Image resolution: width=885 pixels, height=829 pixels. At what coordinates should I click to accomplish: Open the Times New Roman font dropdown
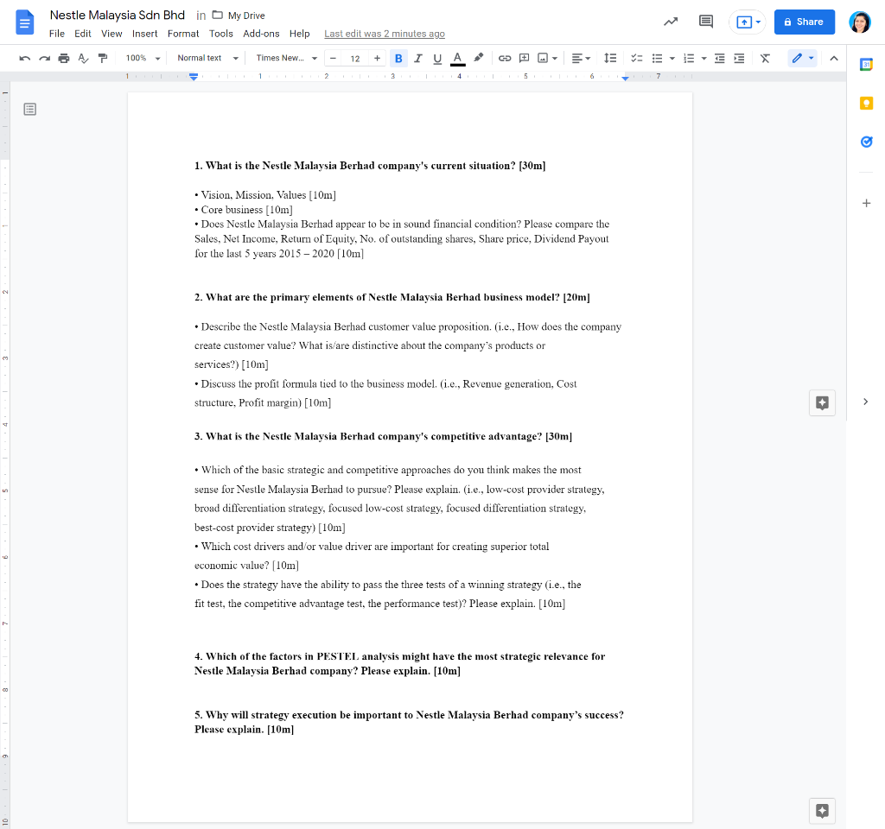pos(286,58)
